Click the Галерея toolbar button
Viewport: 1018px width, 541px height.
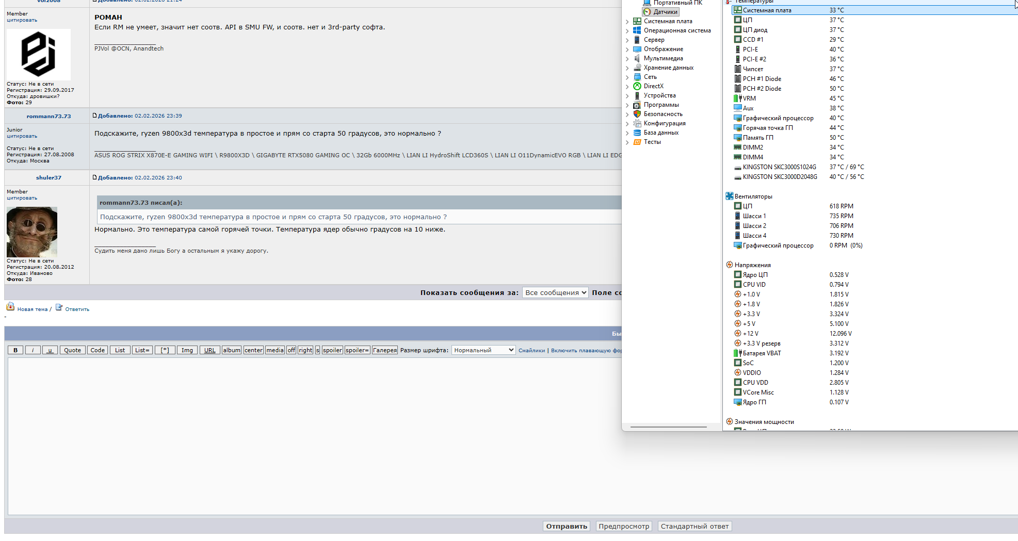(x=385, y=350)
